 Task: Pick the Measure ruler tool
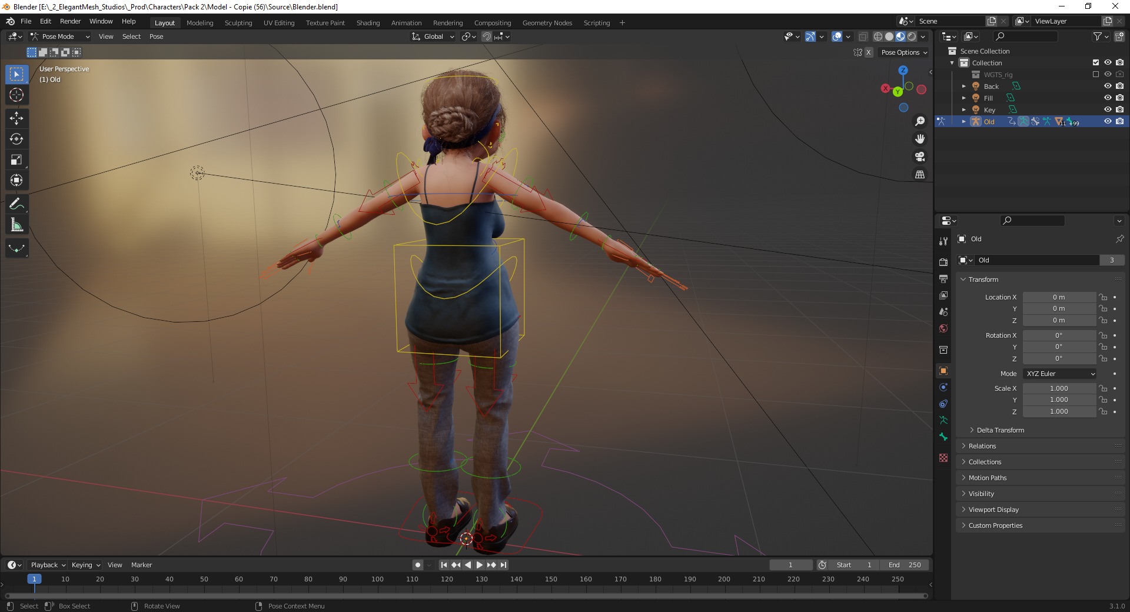coord(16,225)
